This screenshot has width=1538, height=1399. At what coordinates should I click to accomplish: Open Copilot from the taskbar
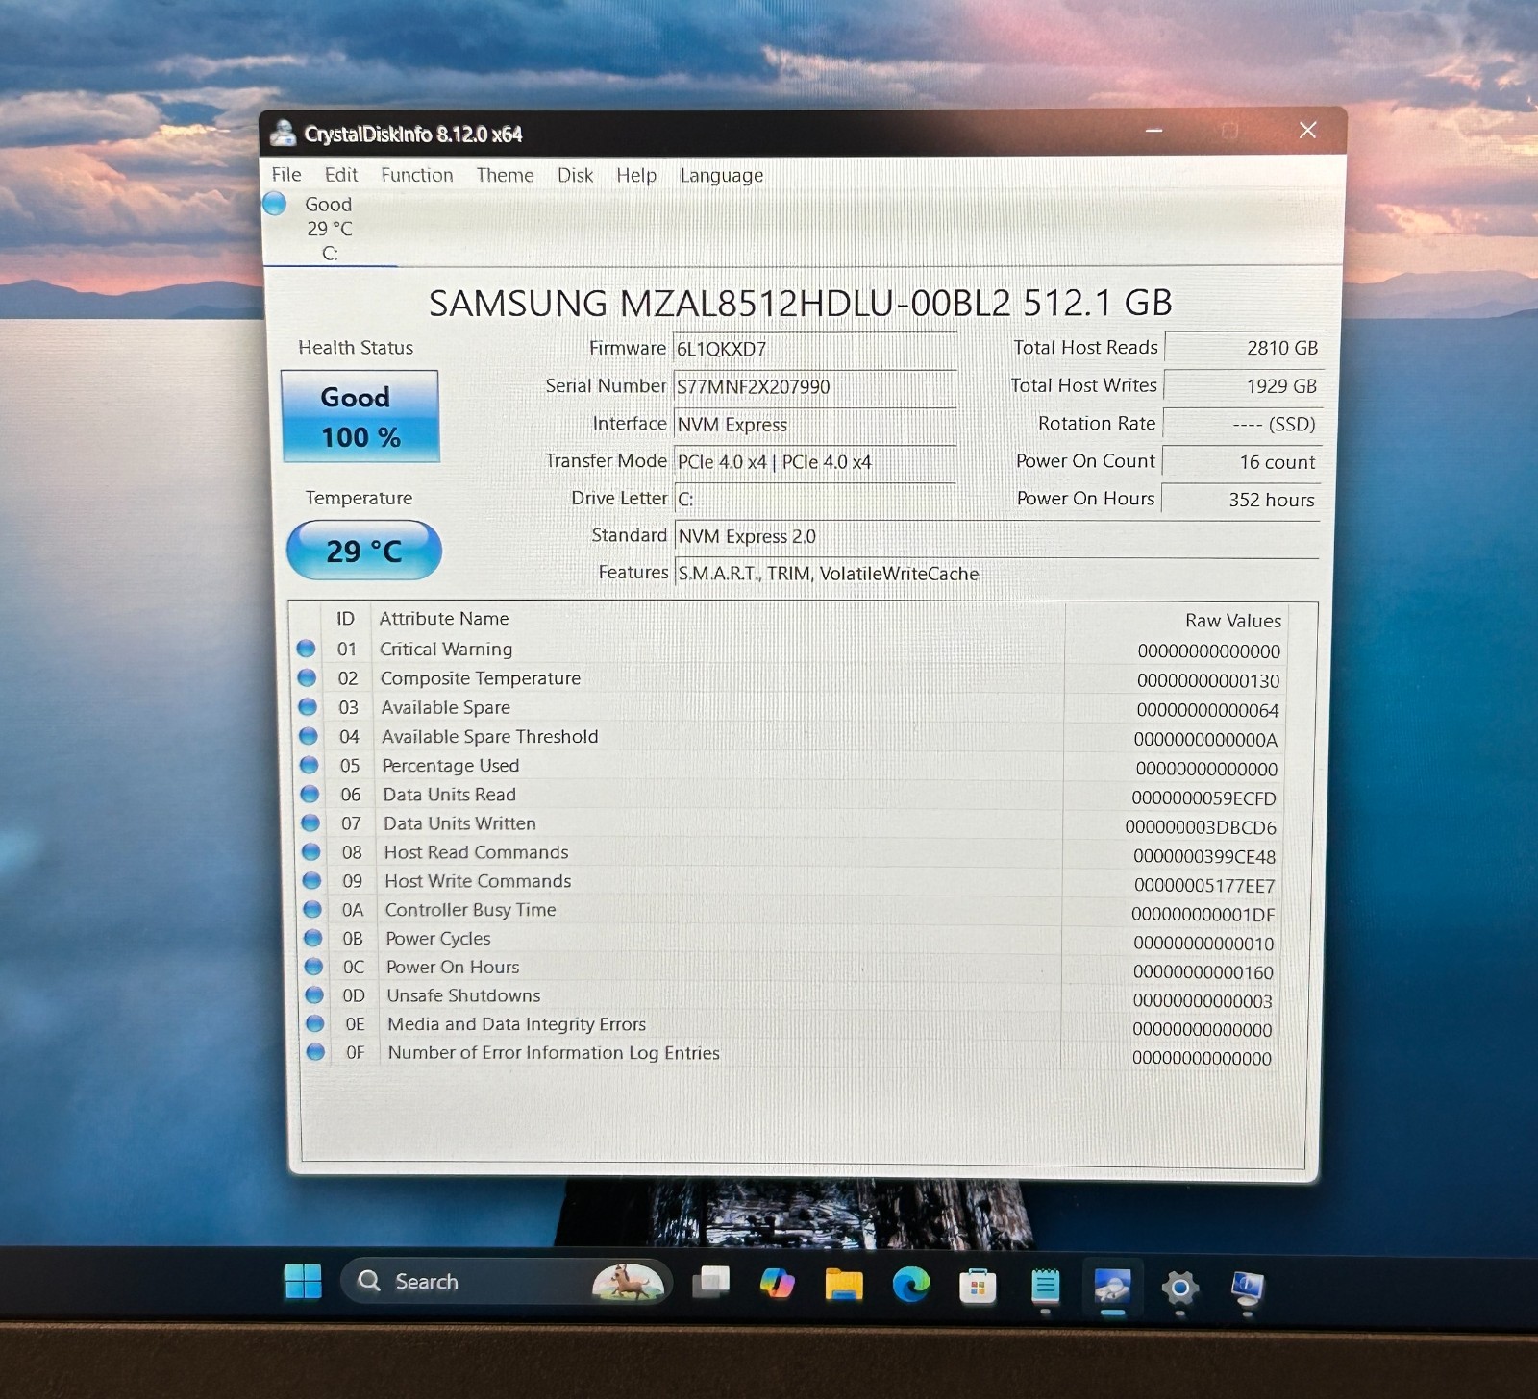pyautogui.click(x=777, y=1283)
